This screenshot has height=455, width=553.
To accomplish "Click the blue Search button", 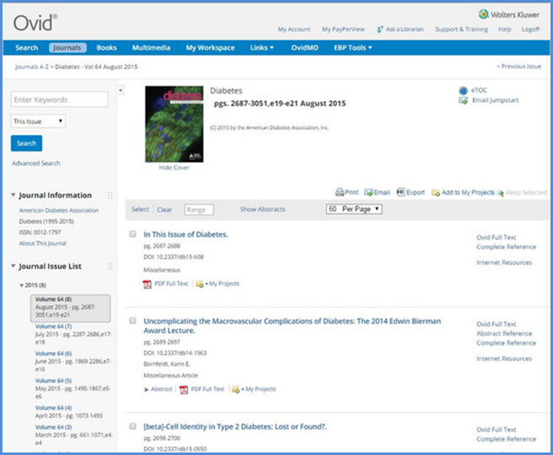I will (26, 143).
